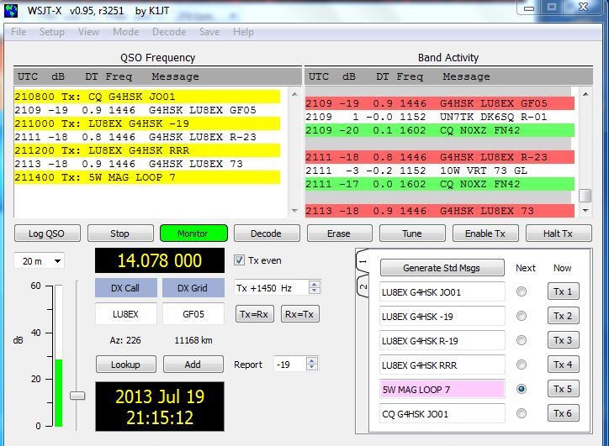Increase Tx frequency with up spinner arrow

coord(315,284)
